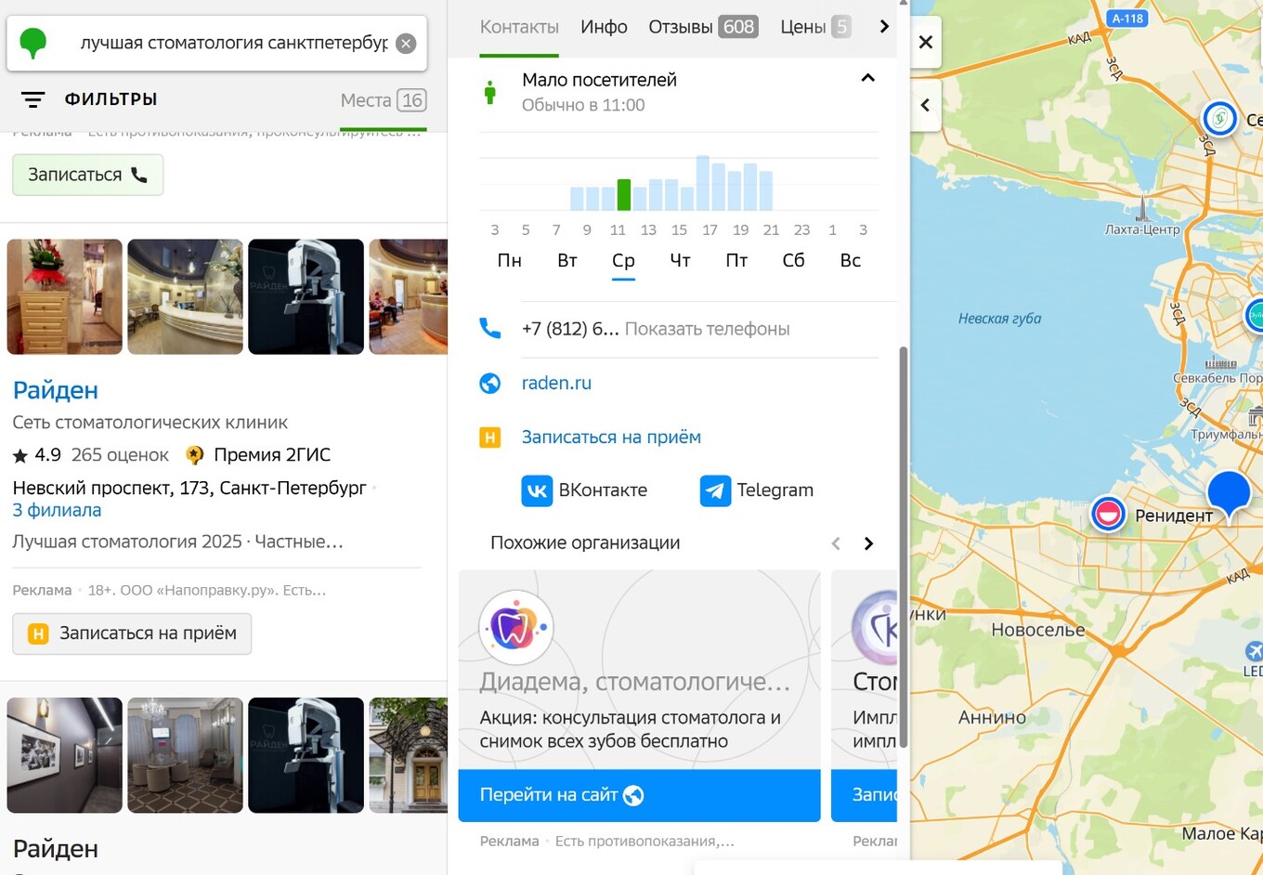
Task: Select Вт in the visitor chart
Action: 567,261
